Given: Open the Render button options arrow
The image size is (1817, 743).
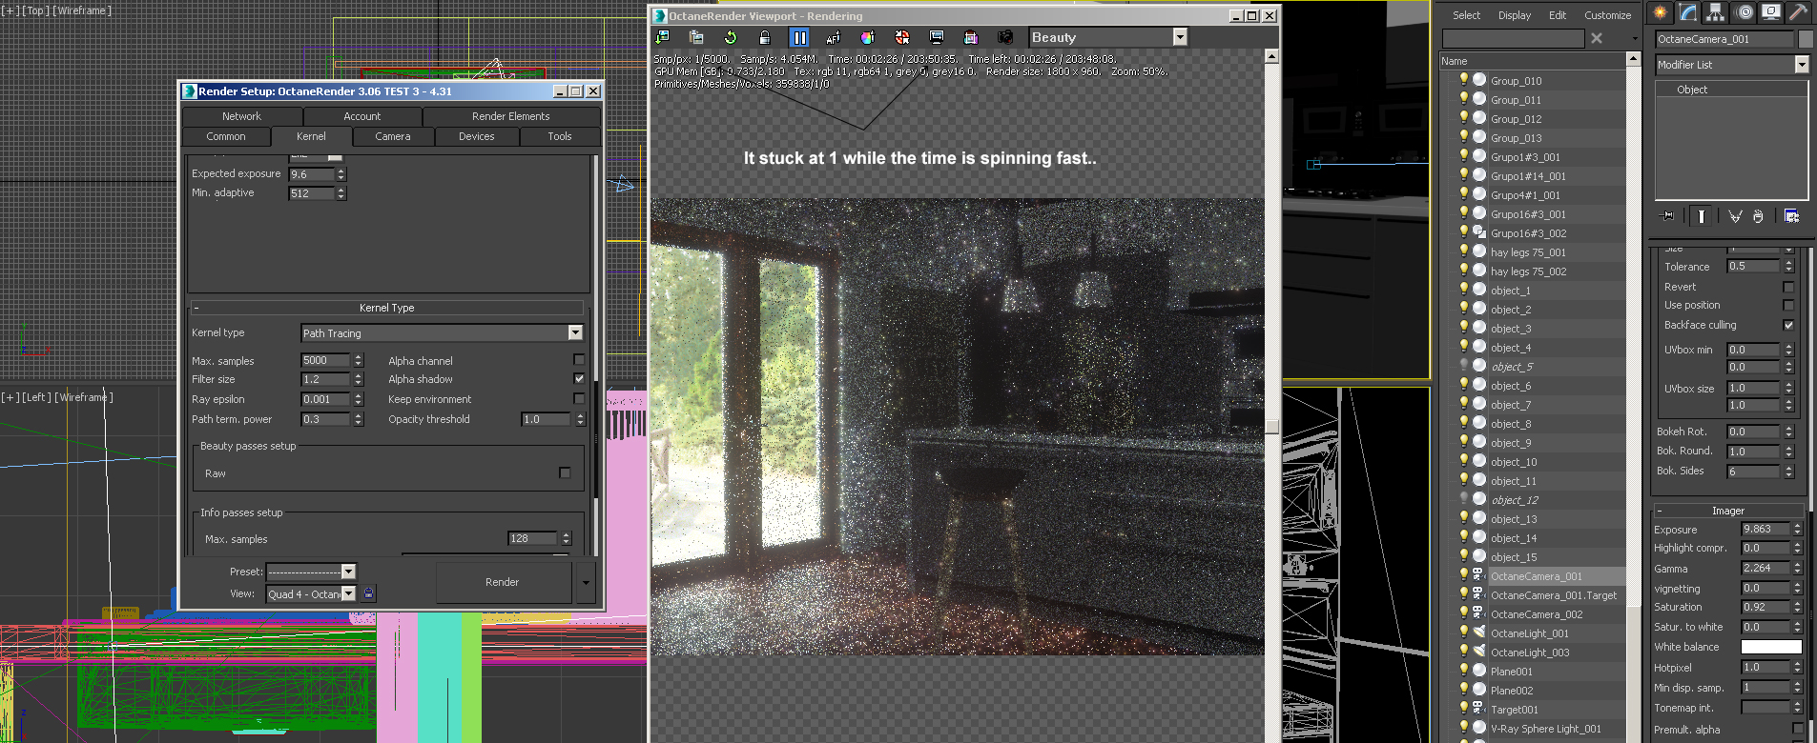Looking at the screenshot, I should tap(586, 582).
